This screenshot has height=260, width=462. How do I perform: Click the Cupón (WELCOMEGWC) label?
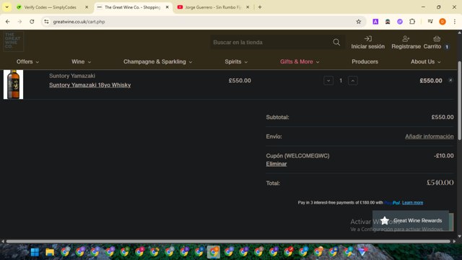pyautogui.click(x=297, y=156)
